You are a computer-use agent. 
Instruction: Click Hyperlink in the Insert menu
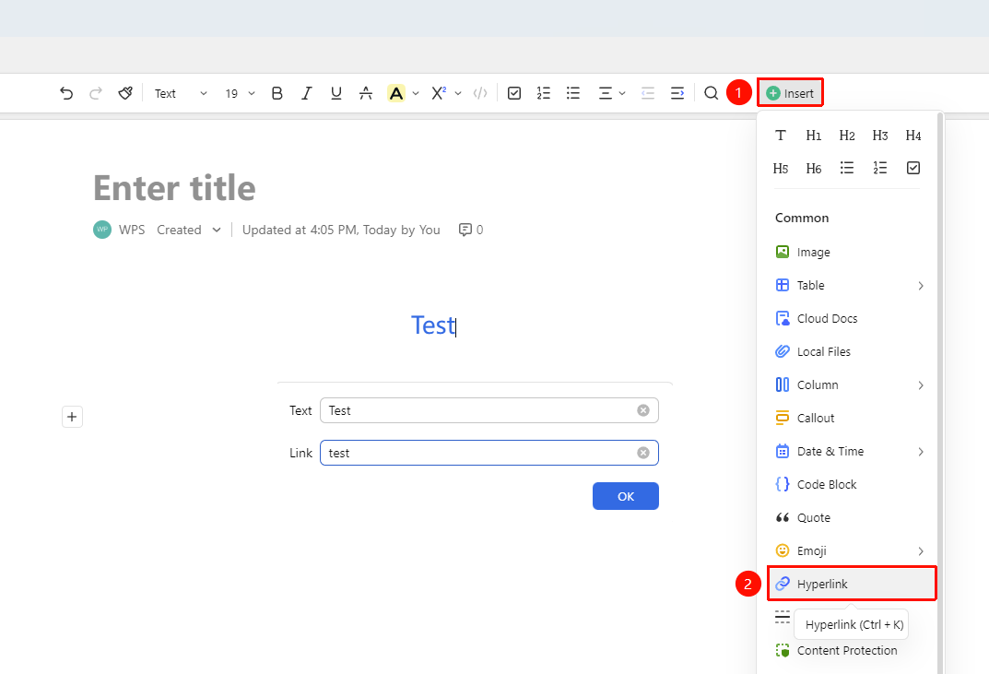point(852,584)
